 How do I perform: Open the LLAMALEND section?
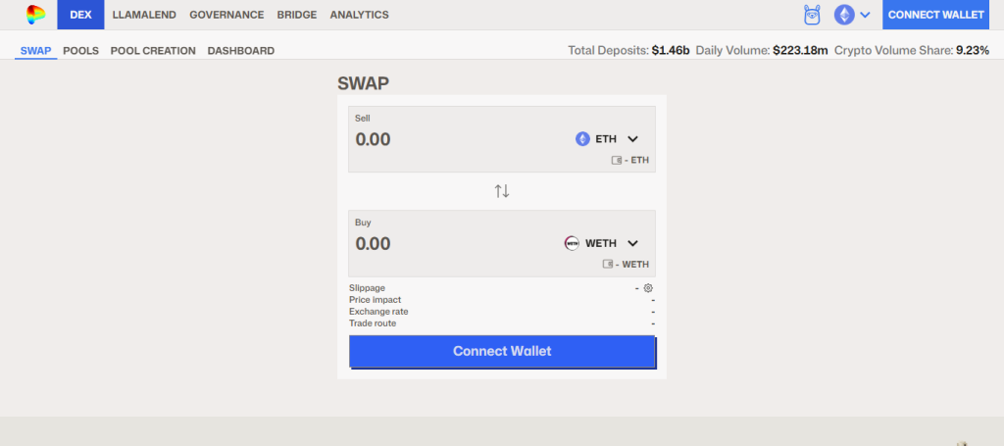144,15
